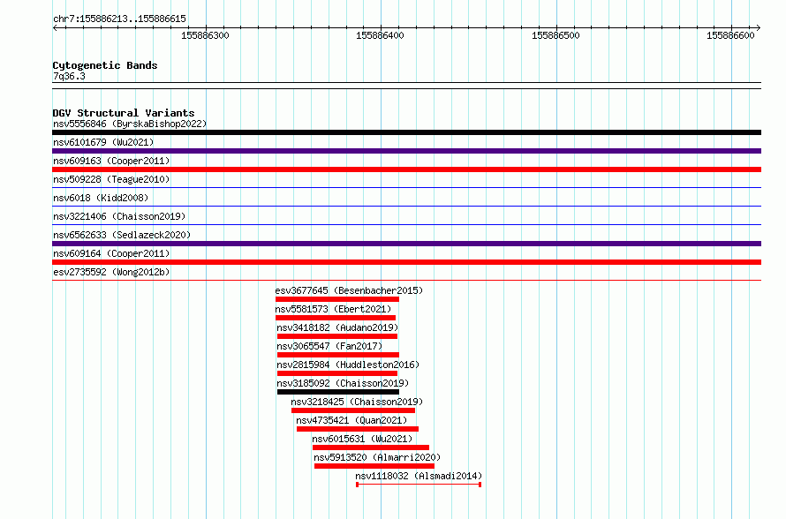This screenshot has width=786, height=519.
Task: Select the red nsv2815984 variant bar
Action: 337,373
